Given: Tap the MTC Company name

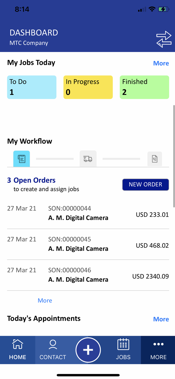Looking at the screenshot, I should coord(29,43).
